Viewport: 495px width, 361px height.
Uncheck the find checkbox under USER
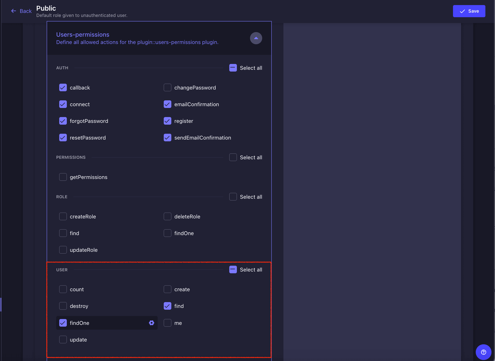(167, 306)
